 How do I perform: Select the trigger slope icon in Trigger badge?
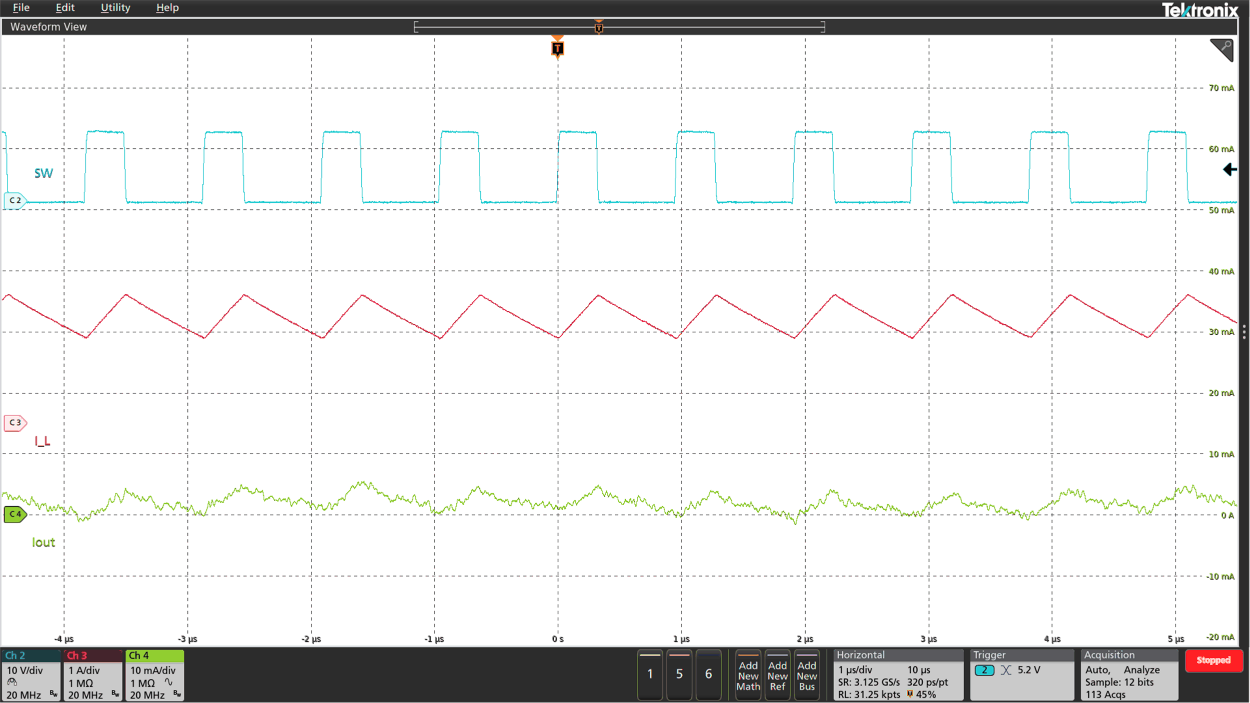1006,670
